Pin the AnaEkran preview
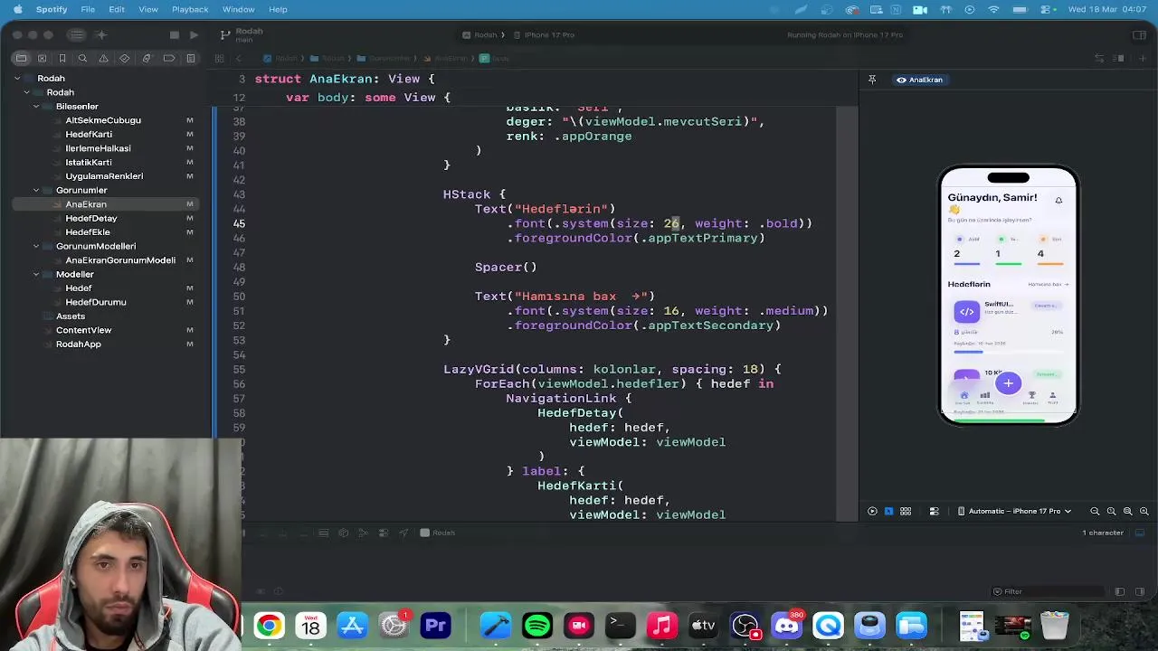 tap(872, 80)
